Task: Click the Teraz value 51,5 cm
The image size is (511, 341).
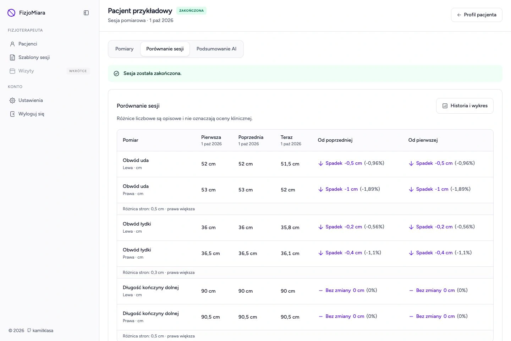Action: (x=290, y=164)
